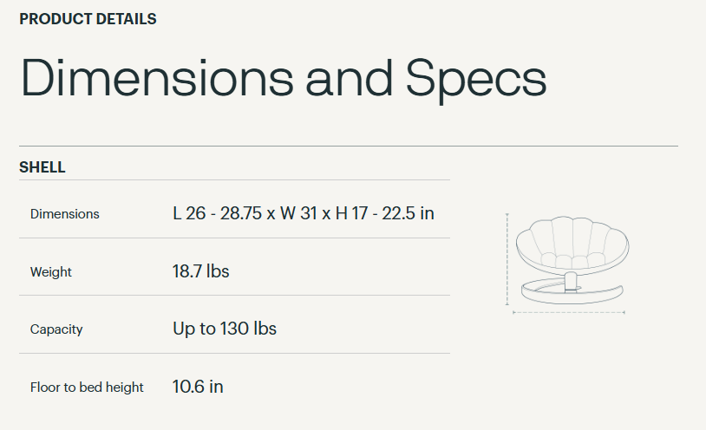Click the horizontal width dimension line below the diagram
This screenshot has height=430, width=706.
click(x=568, y=311)
